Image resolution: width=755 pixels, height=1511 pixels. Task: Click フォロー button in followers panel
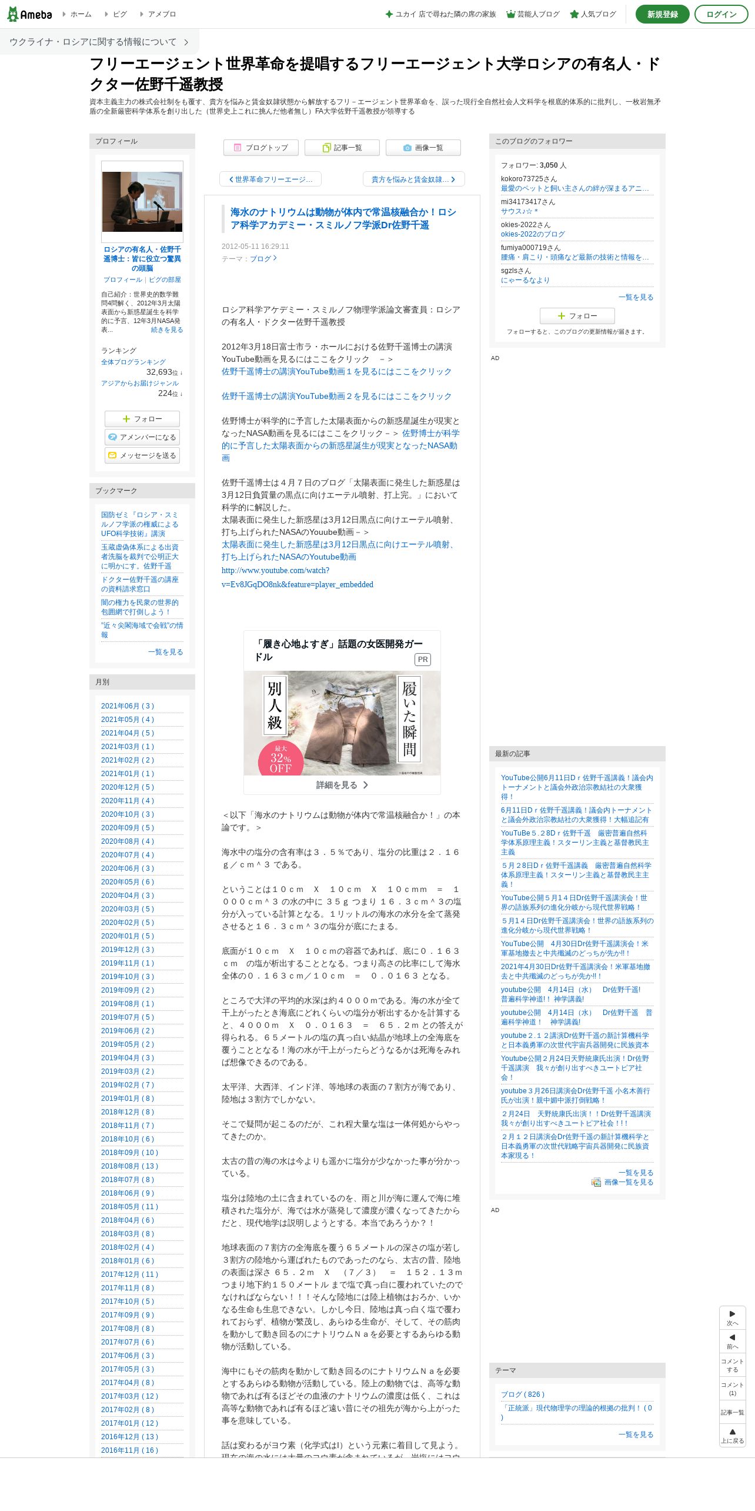pos(577,316)
